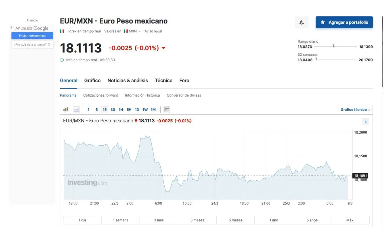390x227 pixels.
Task: Click the star icon in Agregar a portafolio
Action: pyautogui.click(x=323, y=22)
